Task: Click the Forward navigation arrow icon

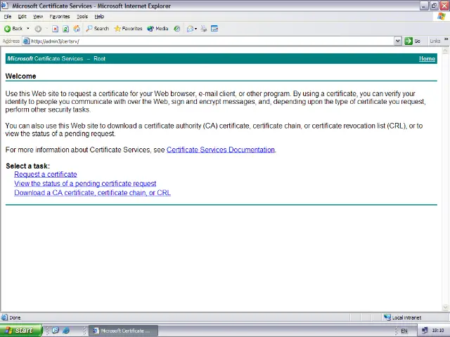Action: coord(38,29)
